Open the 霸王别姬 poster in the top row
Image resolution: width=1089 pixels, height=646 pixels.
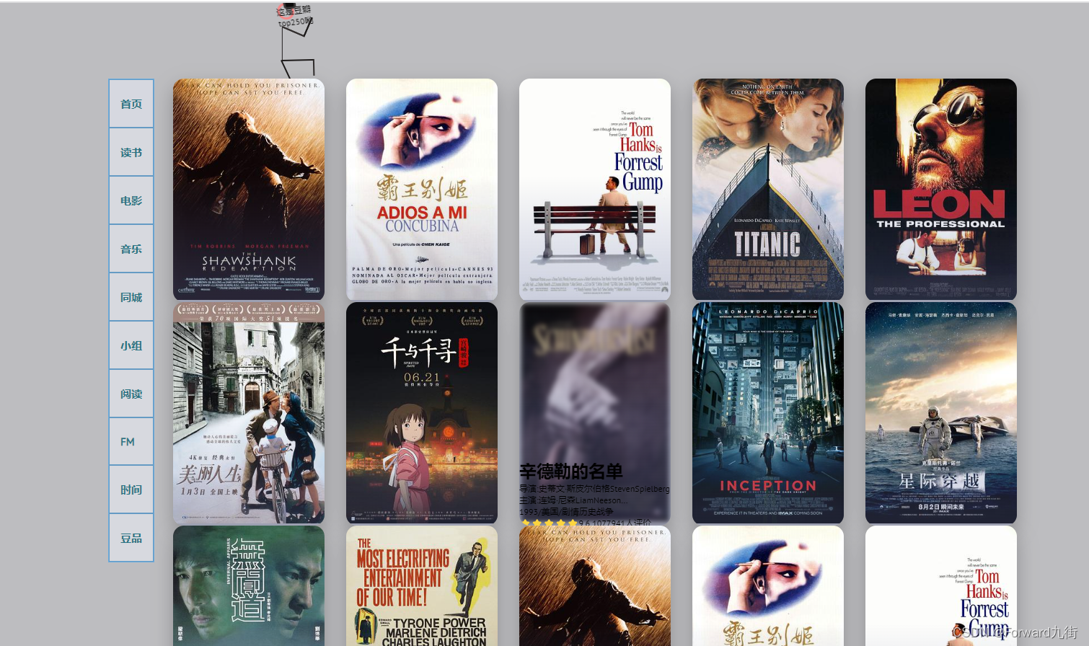pyautogui.click(x=422, y=189)
